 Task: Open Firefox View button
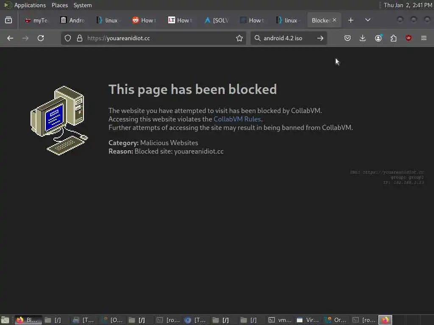(x=8, y=20)
